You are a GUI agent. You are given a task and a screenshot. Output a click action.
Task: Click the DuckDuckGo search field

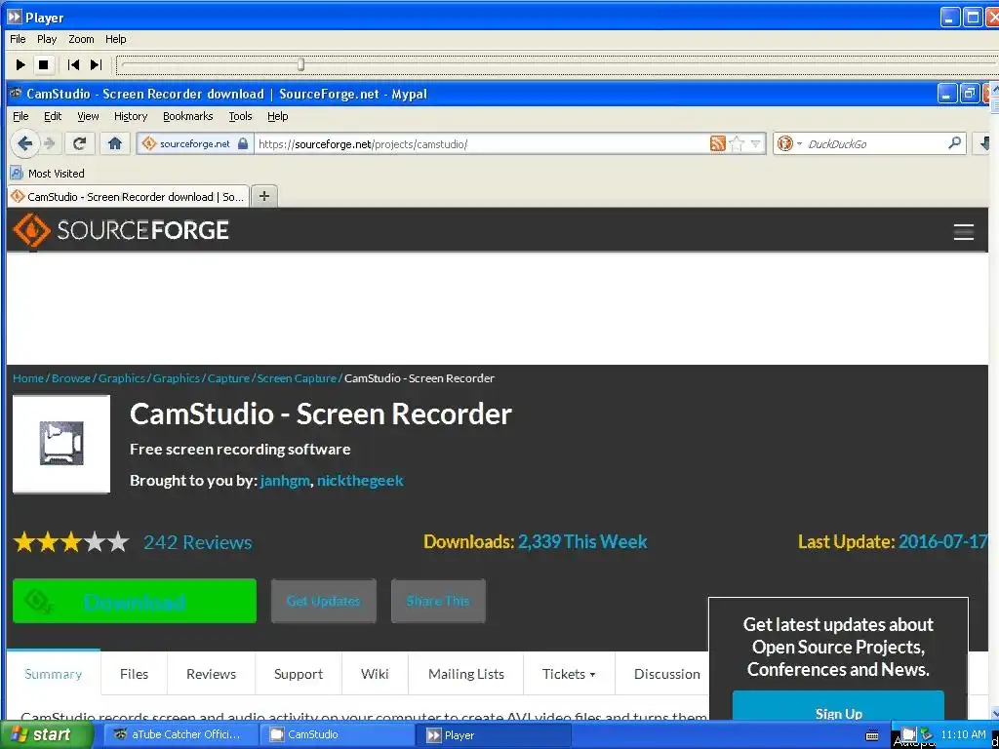point(876,144)
